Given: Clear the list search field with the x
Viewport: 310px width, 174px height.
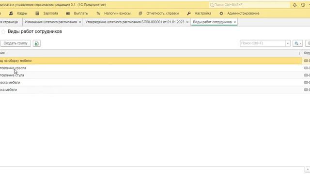Looking at the screenshot, I should click(288, 43).
